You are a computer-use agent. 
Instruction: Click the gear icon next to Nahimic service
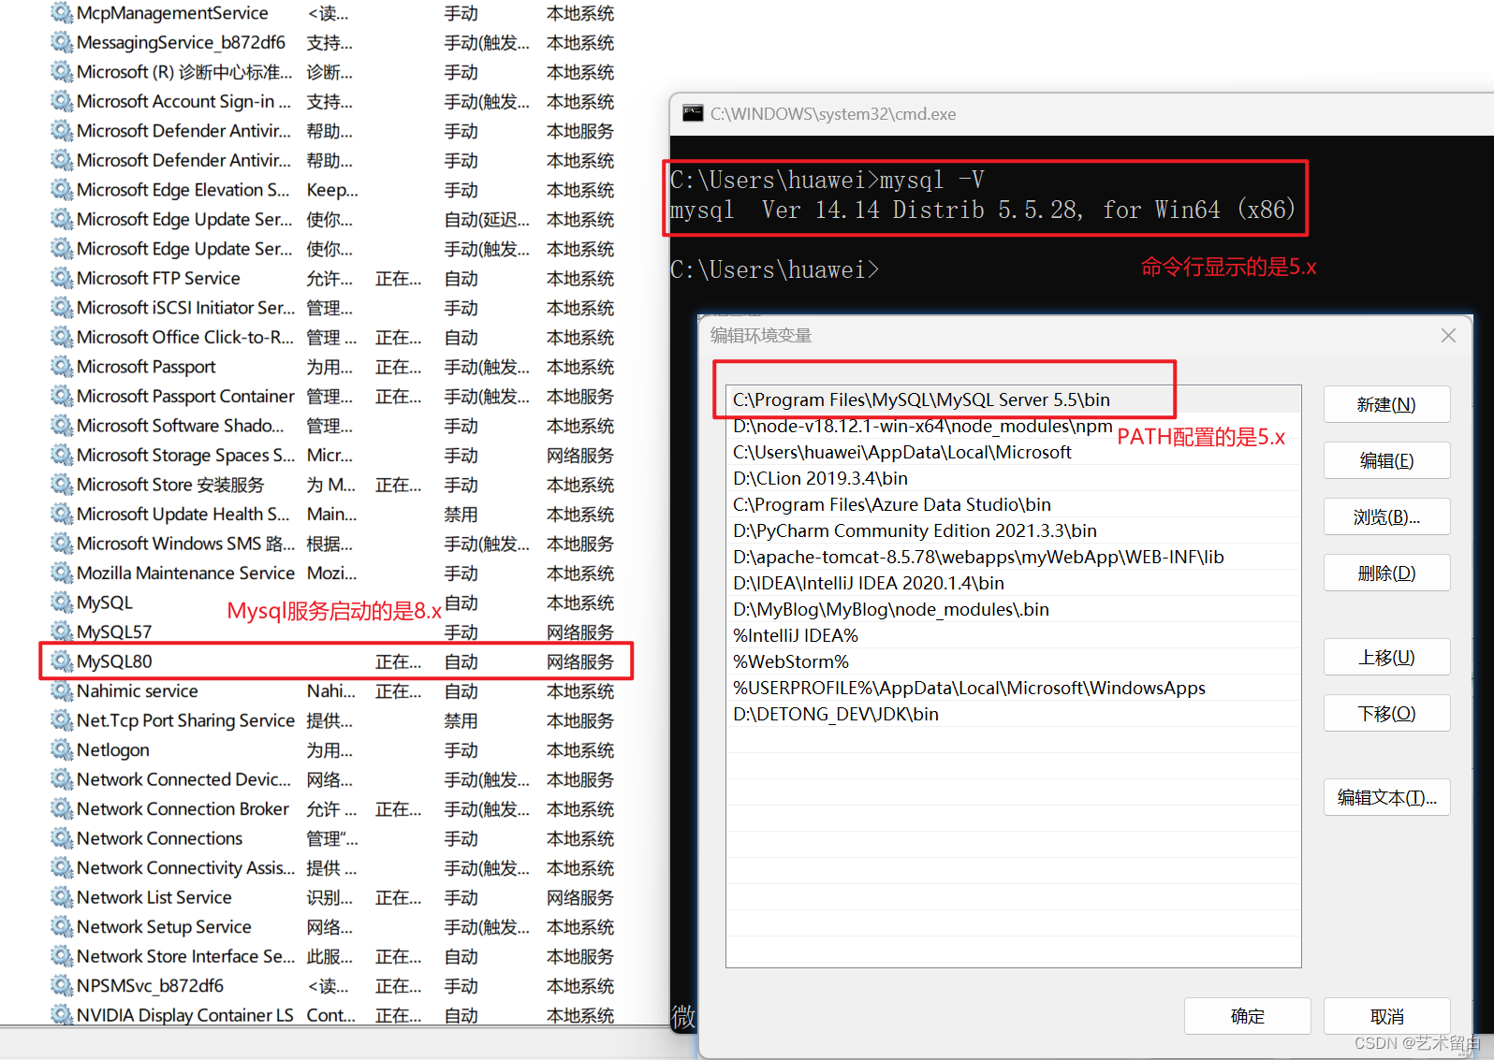click(x=62, y=691)
